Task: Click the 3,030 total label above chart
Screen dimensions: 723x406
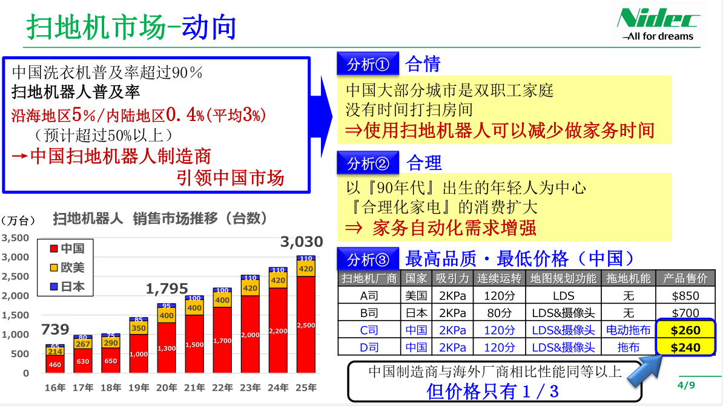Action: [x=302, y=243]
